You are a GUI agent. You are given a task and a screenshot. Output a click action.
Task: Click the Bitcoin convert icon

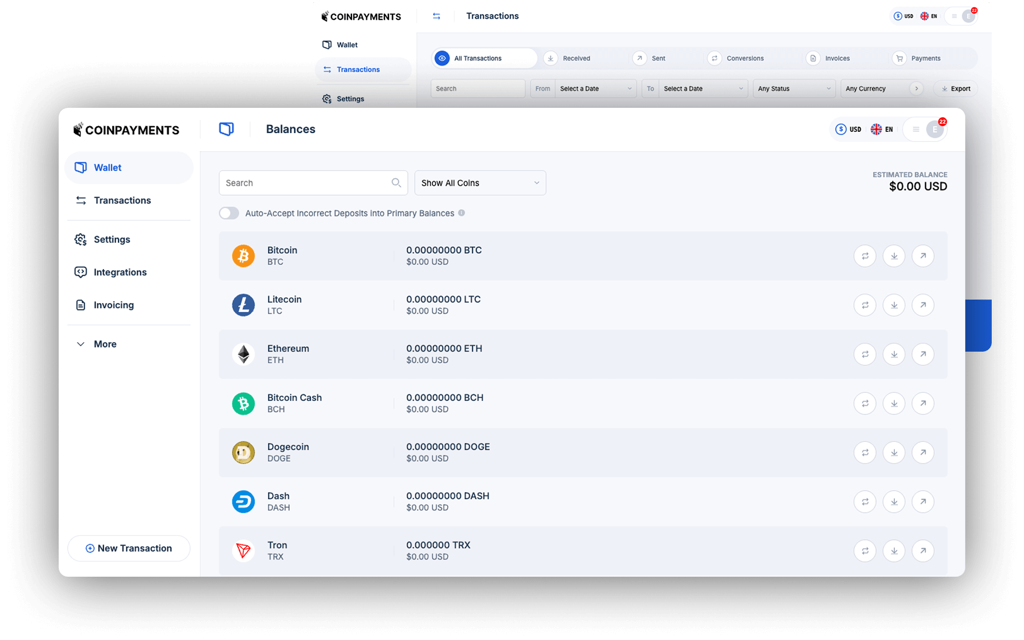(865, 256)
